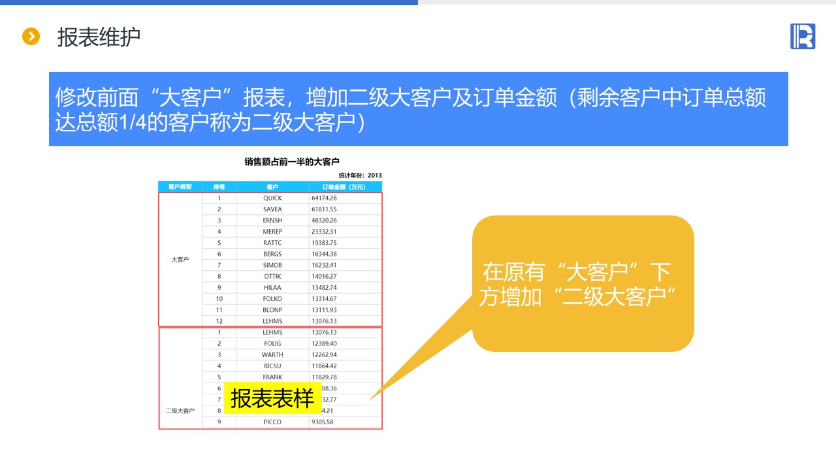Select the slide heading 报表维护

pyautogui.click(x=99, y=37)
